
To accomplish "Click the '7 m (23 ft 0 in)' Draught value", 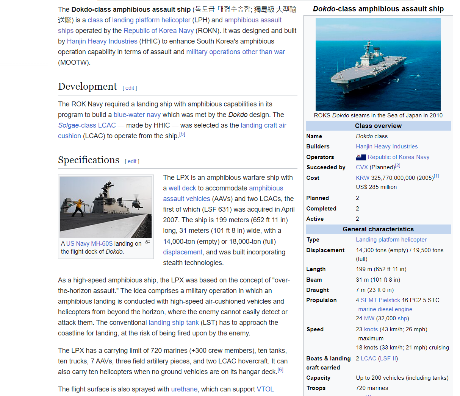I will pyautogui.click(x=375, y=290).
